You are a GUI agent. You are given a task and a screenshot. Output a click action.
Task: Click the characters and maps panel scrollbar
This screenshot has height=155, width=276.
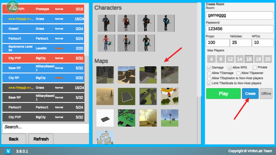pos(199,50)
